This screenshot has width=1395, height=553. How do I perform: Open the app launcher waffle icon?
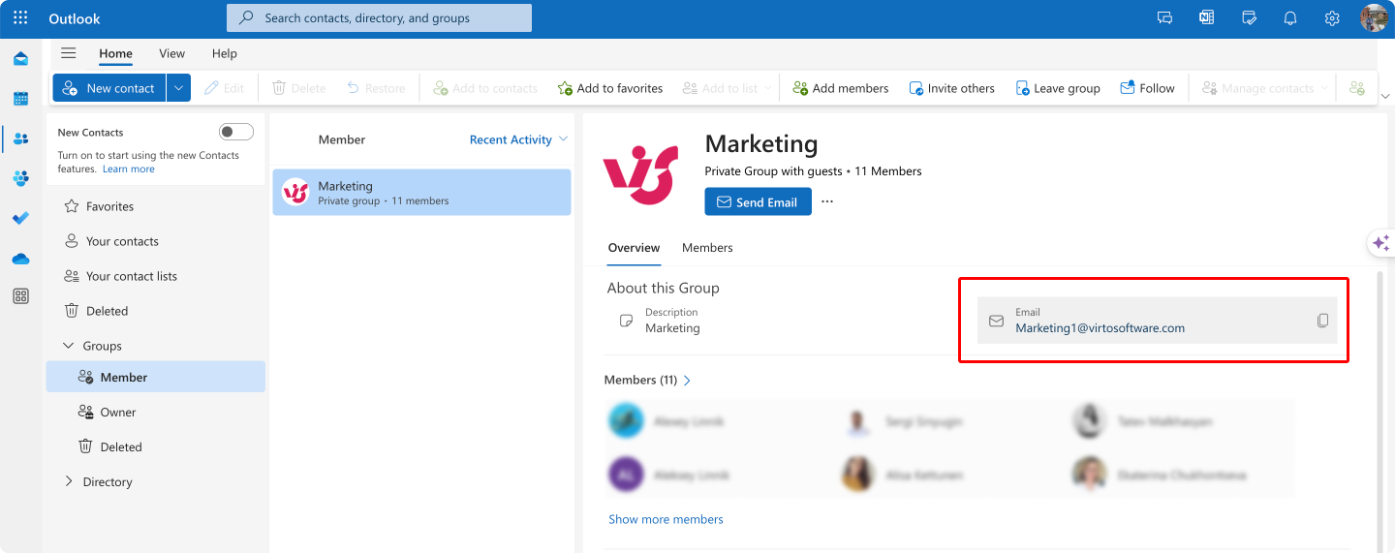pyautogui.click(x=20, y=18)
